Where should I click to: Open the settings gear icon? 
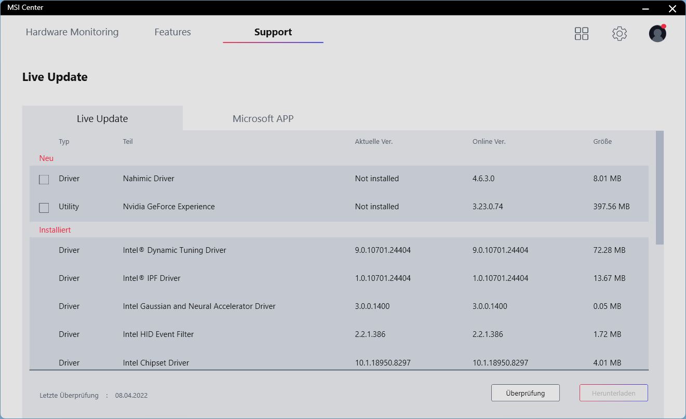click(620, 34)
